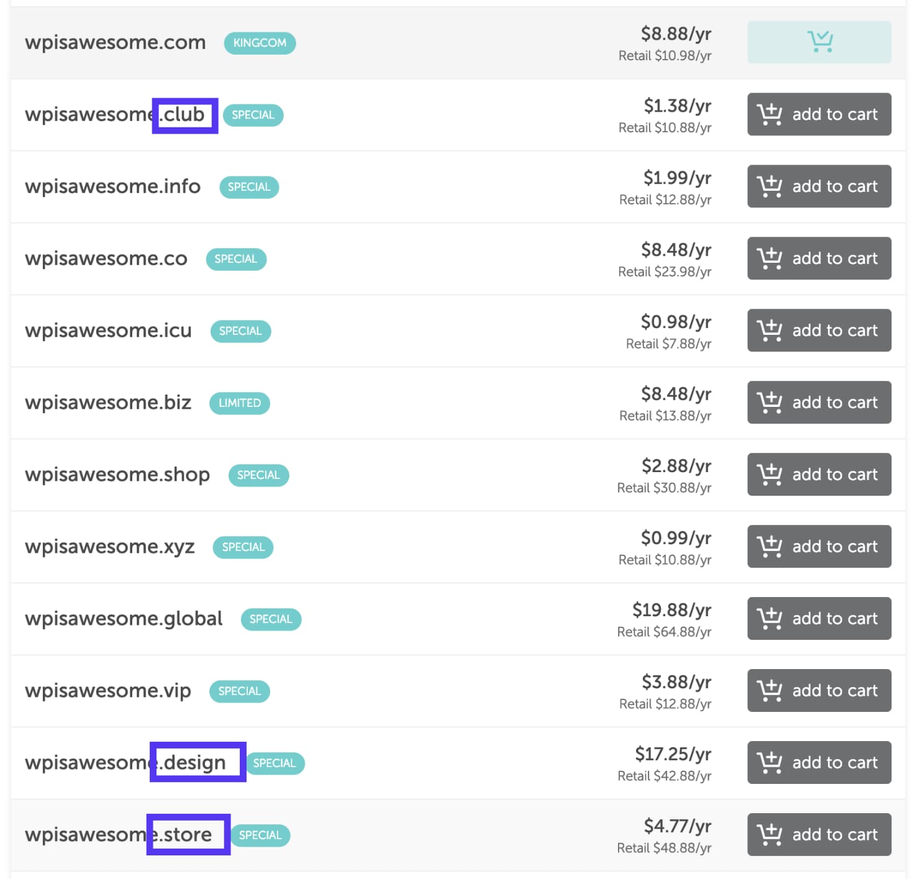Image resolution: width=913 pixels, height=879 pixels.
Task: Click the SPECIAL badge next to wpisawesome.xyz
Action: pos(243,547)
